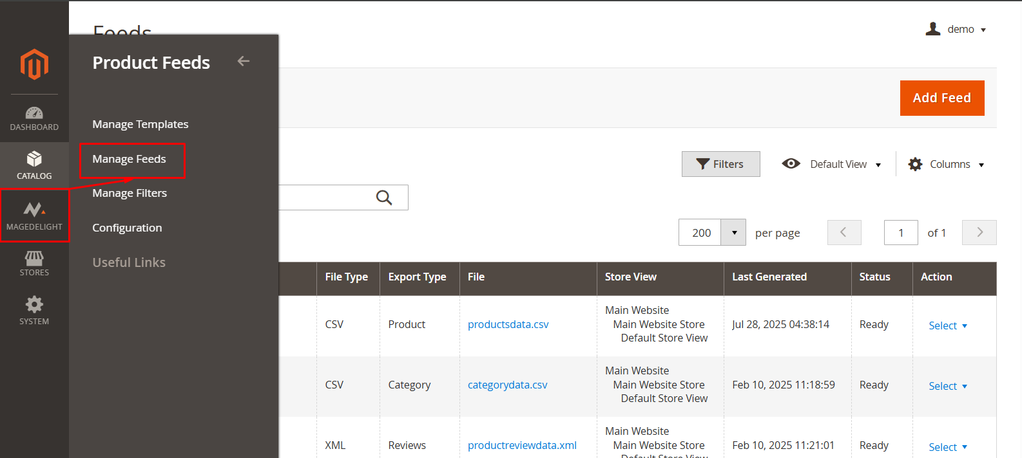Click the current page number field
This screenshot has width=1022, height=458.
click(901, 232)
